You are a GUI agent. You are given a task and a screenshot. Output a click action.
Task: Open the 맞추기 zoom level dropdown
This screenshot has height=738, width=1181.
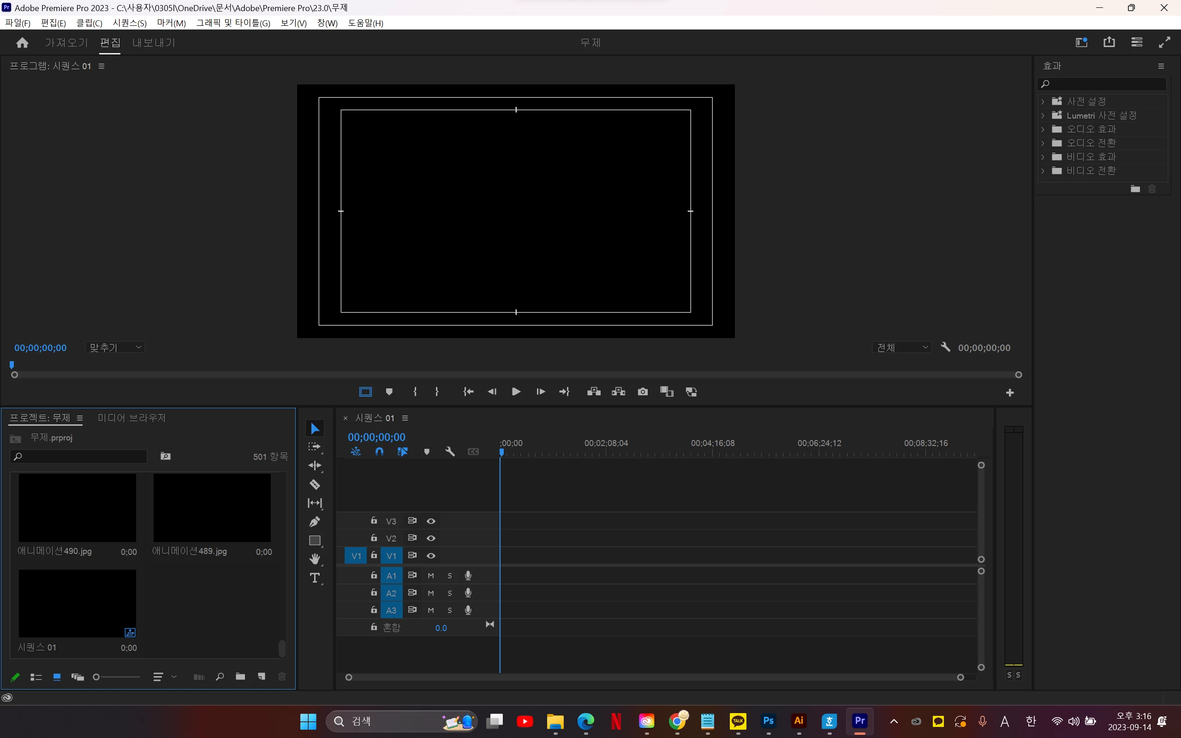[x=115, y=347]
